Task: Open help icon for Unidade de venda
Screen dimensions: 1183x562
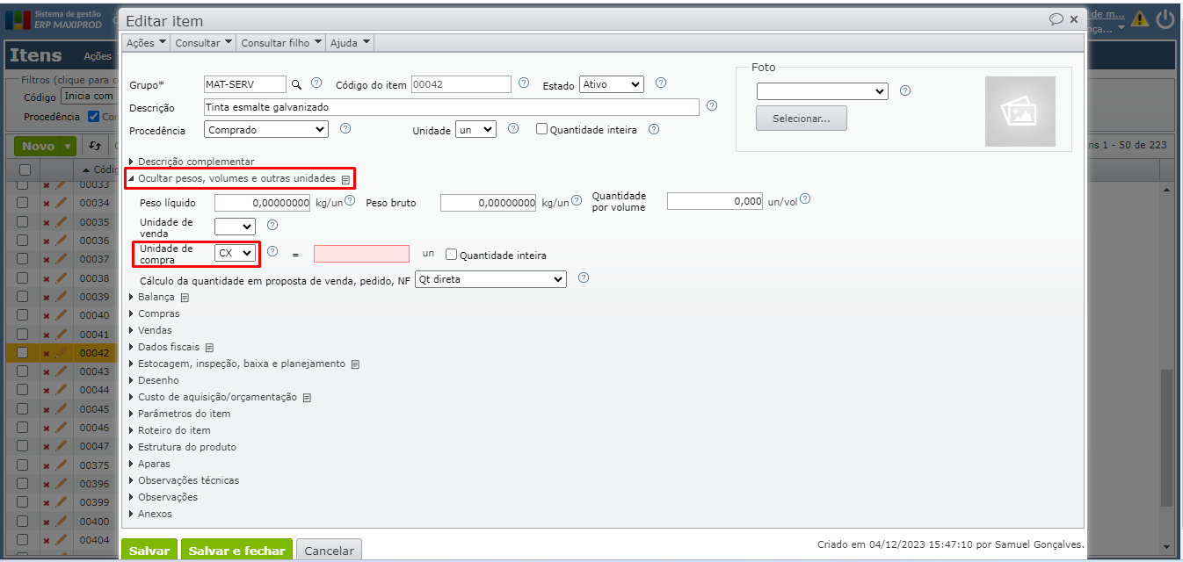Action: click(x=272, y=226)
